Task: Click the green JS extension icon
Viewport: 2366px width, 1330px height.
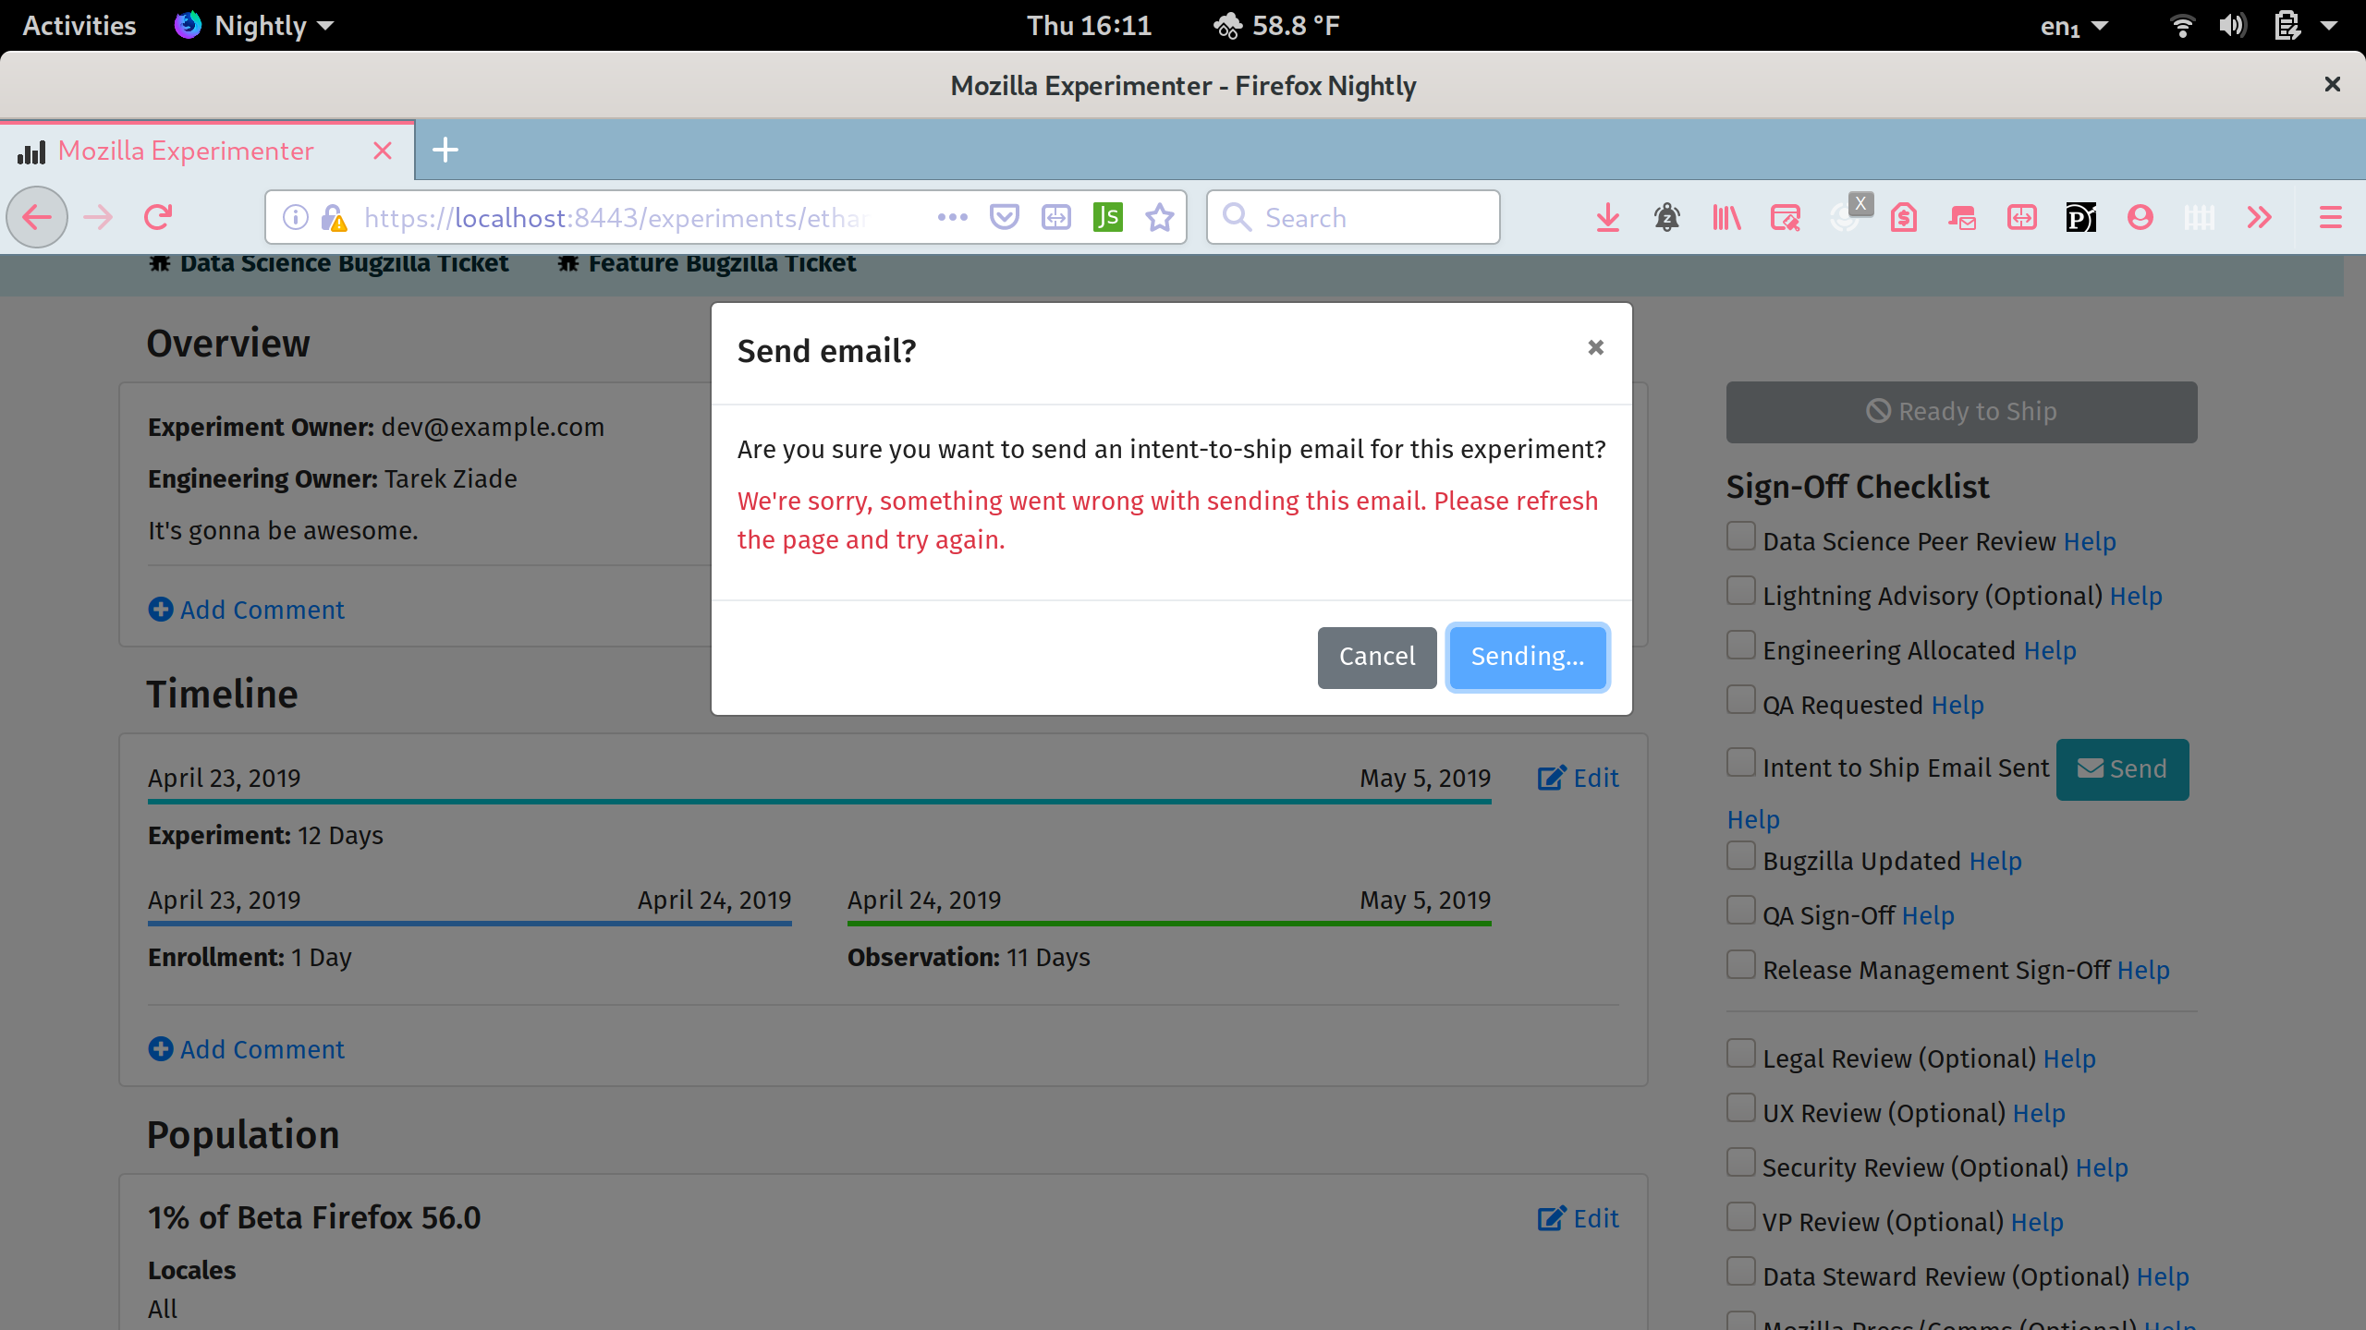Action: point(1107,218)
